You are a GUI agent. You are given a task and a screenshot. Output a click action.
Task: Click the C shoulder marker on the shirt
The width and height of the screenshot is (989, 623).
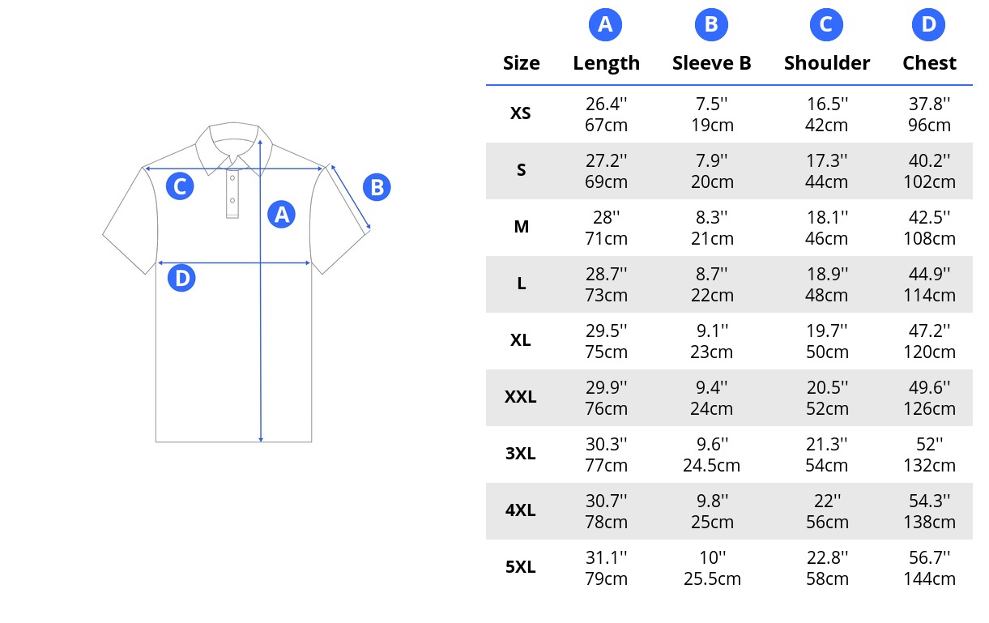pos(180,186)
